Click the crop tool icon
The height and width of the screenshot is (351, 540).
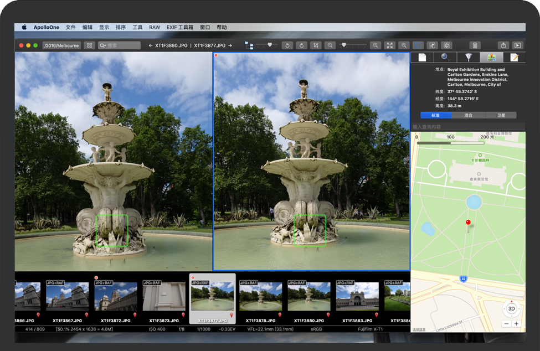click(316, 45)
